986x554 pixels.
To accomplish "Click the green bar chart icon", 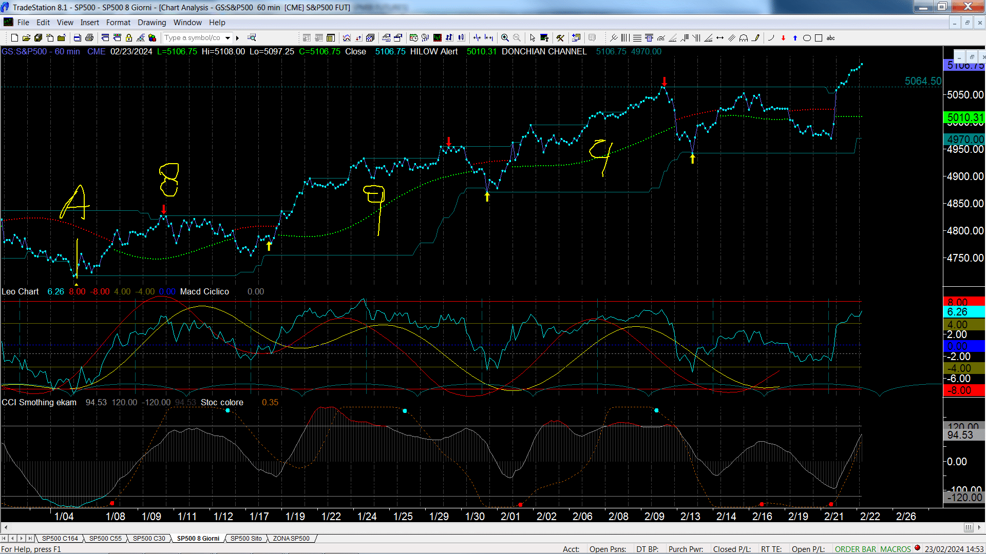I will 437,38.
